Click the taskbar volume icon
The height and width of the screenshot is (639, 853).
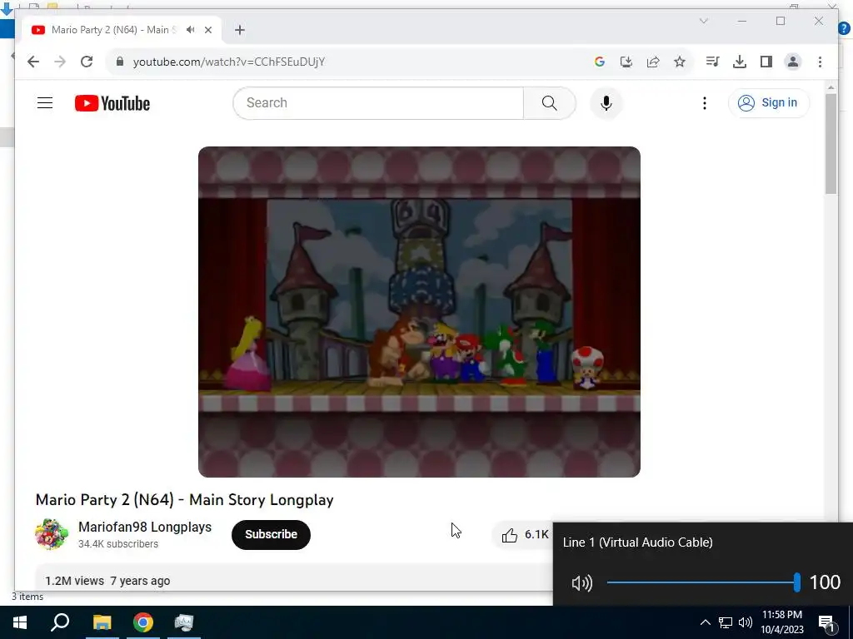[x=746, y=622]
